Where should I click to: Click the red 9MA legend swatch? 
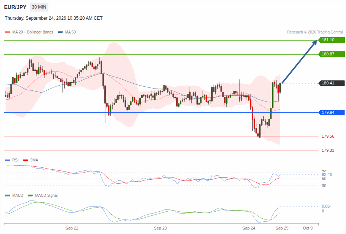[x=25, y=160]
